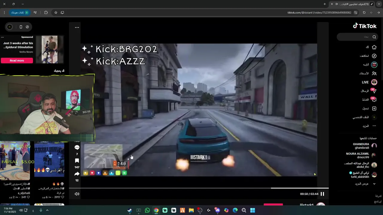Open the a_aljuhaili recommended video thumbnail
Image resolution: width=383 pixels, height=215 pixels.
click(15, 161)
